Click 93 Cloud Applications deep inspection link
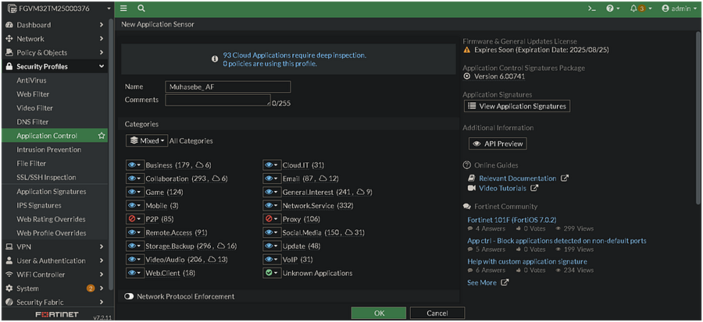This screenshot has width=703, height=322. pos(294,55)
